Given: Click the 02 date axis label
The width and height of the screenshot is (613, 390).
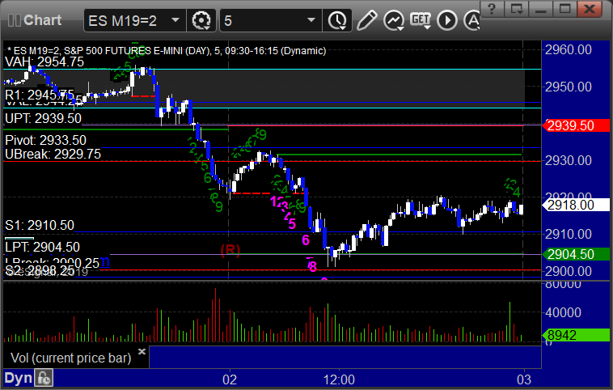Looking at the screenshot, I should pyautogui.click(x=230, y=379).
